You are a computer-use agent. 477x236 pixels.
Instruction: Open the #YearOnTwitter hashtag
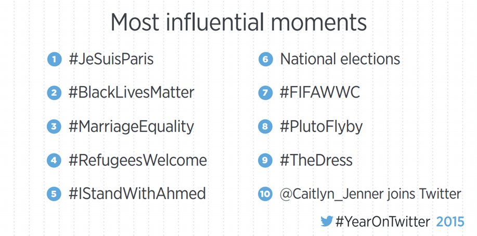pos(383,222)
